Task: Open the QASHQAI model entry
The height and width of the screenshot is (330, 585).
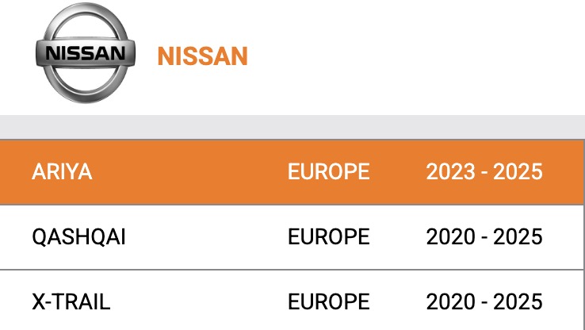Action: 78,237
